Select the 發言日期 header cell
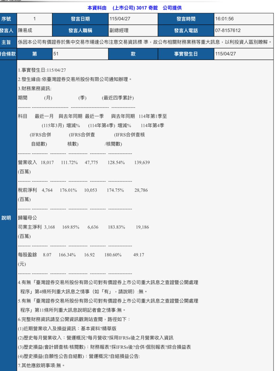Image resolution: width=276 pixels, height=371 pixels. point(80,19)
